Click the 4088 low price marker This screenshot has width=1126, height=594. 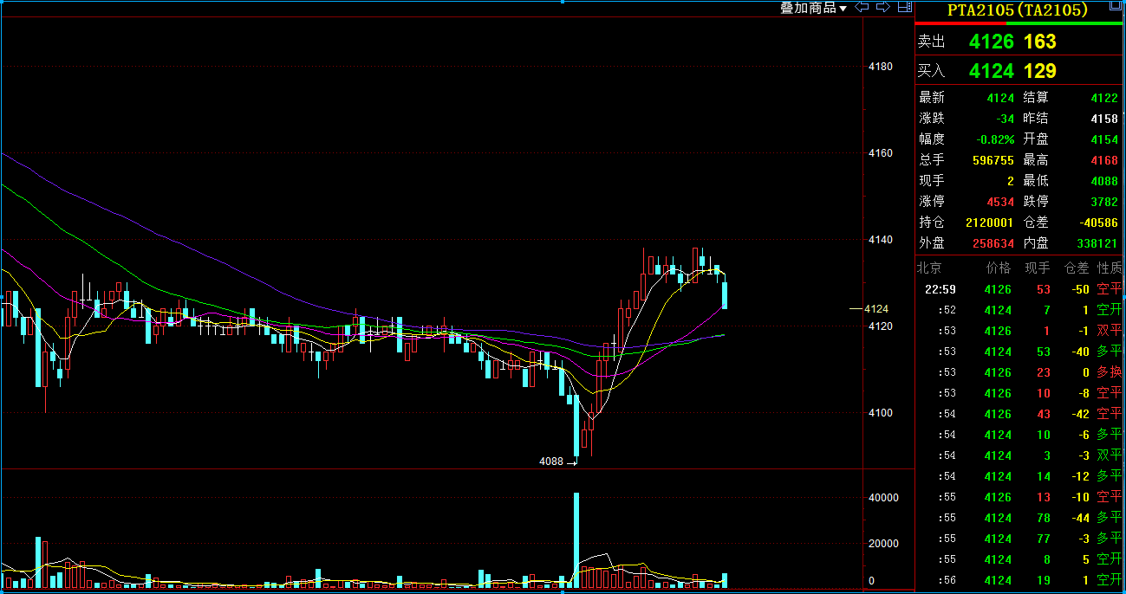pyautogui.click(x=551, y=462)
